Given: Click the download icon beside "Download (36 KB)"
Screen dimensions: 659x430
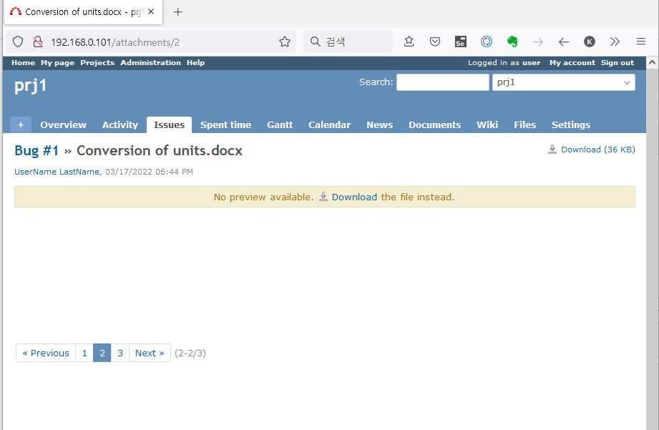Looking at the screenshot, I should coord(552,149).
